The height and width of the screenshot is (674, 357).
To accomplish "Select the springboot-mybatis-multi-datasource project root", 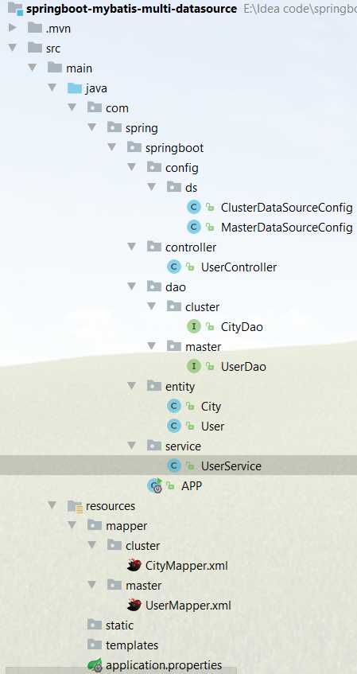I will 131,9.
